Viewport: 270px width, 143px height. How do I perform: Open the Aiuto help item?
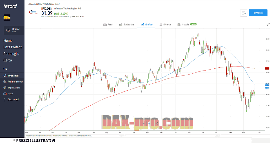[8, 94]
